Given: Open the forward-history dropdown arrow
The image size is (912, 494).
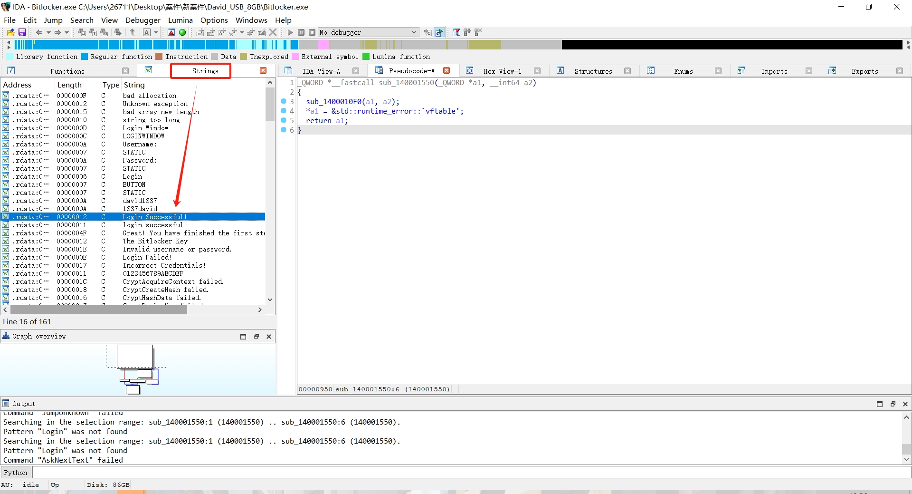Looking at the screenshot, I should pyautogui.click(x=66, y=32).
